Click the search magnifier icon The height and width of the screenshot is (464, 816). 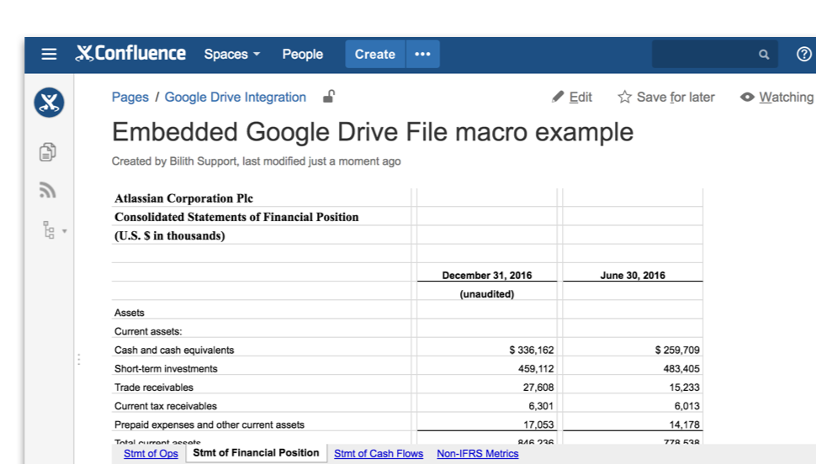pos(764,55)
